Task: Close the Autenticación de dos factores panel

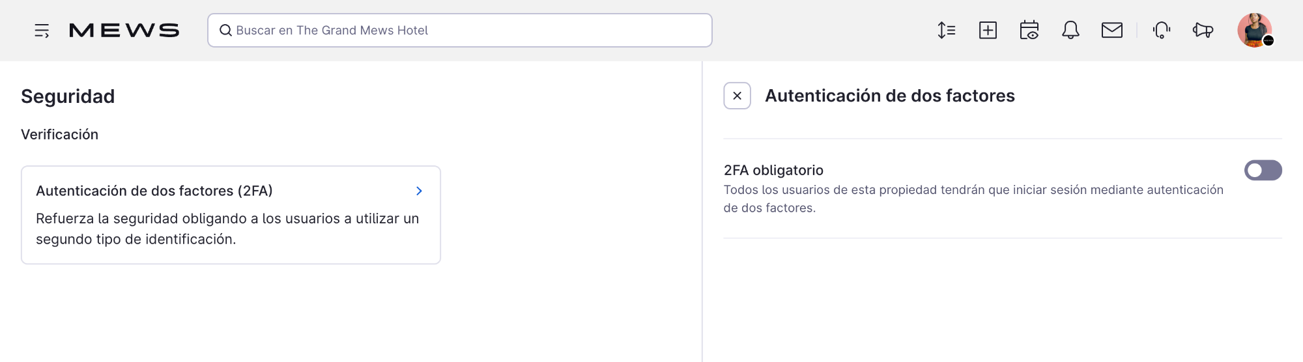Action: 737,96
